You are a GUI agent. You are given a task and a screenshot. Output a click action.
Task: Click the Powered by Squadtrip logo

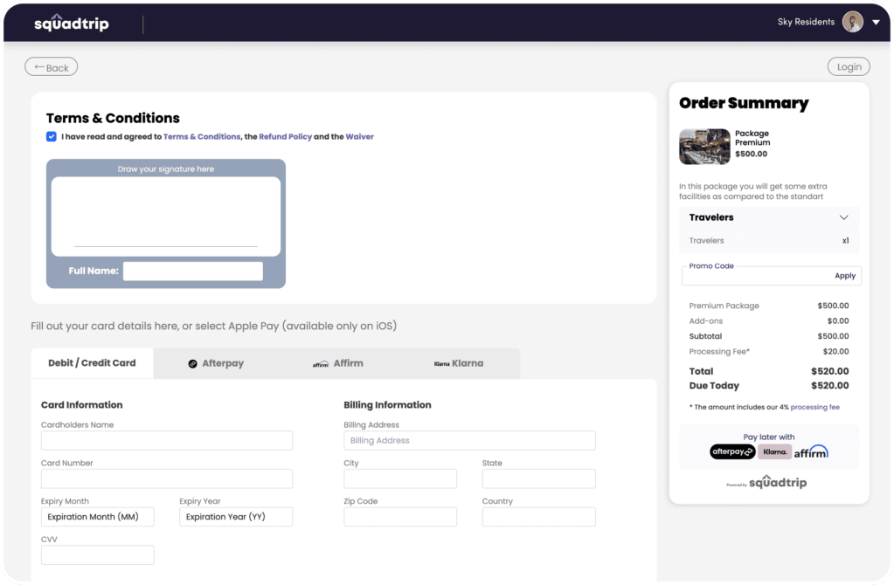coord(768,483)
